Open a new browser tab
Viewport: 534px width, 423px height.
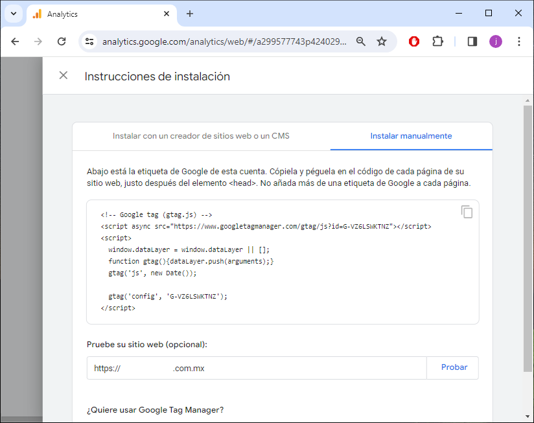click(x=190, y=14)
